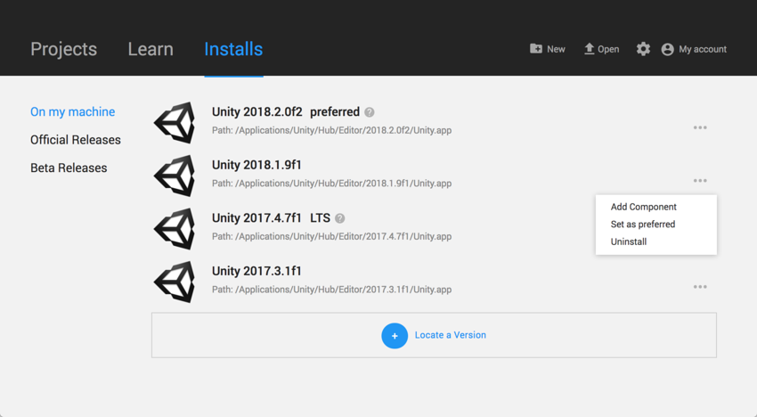This screenshot has height=417, width=757.
Task: Show the Official Releases list
Action: [x=76, y=140]
